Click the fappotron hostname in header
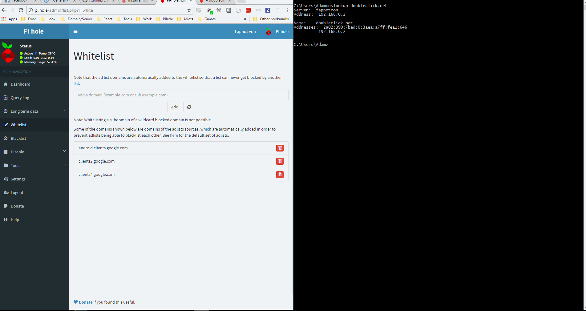 tap(245, 31)
